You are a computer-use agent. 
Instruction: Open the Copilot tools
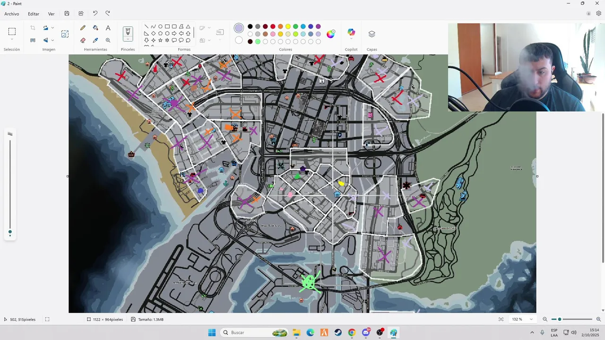[x=351, y=32]
